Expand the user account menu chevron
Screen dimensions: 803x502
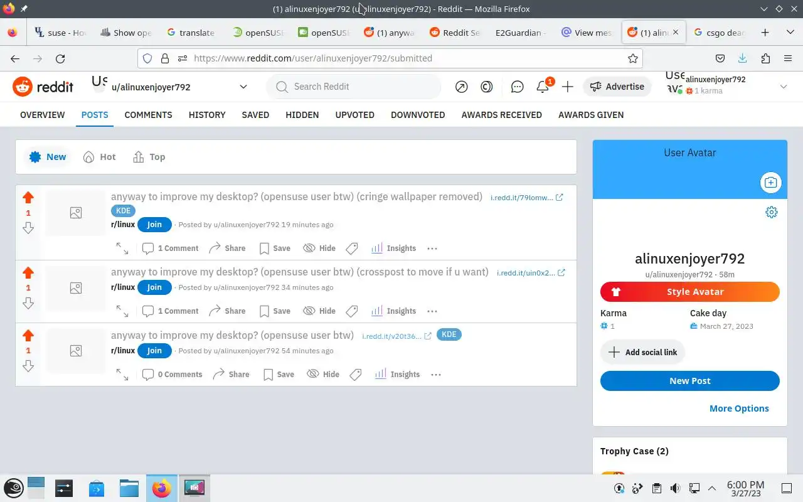pos(784,87)
